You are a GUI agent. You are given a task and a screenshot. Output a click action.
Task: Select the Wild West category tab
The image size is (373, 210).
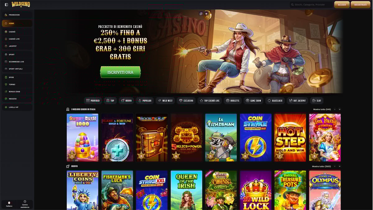coord(165,101)
